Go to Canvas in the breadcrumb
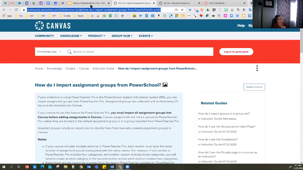The height and width of the screenshot is (170, 303). click(84, 68)
